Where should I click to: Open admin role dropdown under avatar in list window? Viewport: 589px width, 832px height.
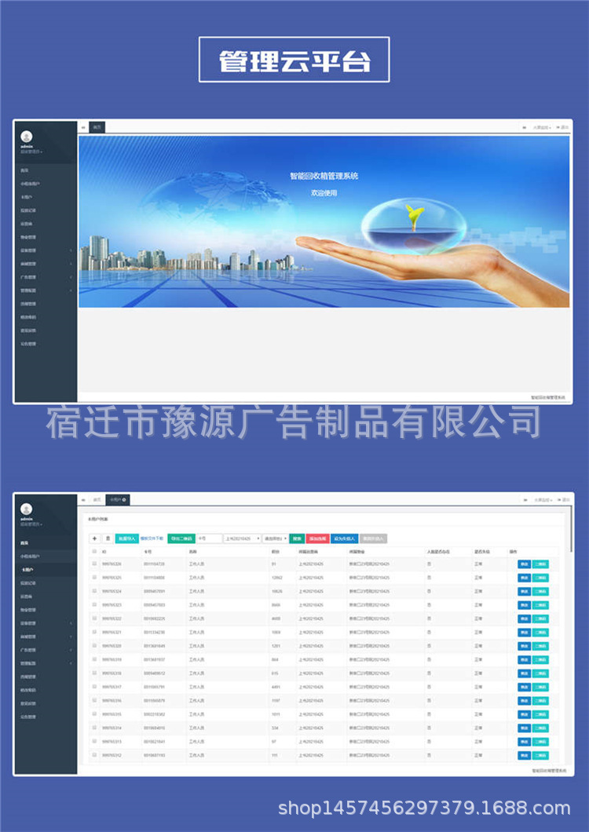(x=31, y=524)
